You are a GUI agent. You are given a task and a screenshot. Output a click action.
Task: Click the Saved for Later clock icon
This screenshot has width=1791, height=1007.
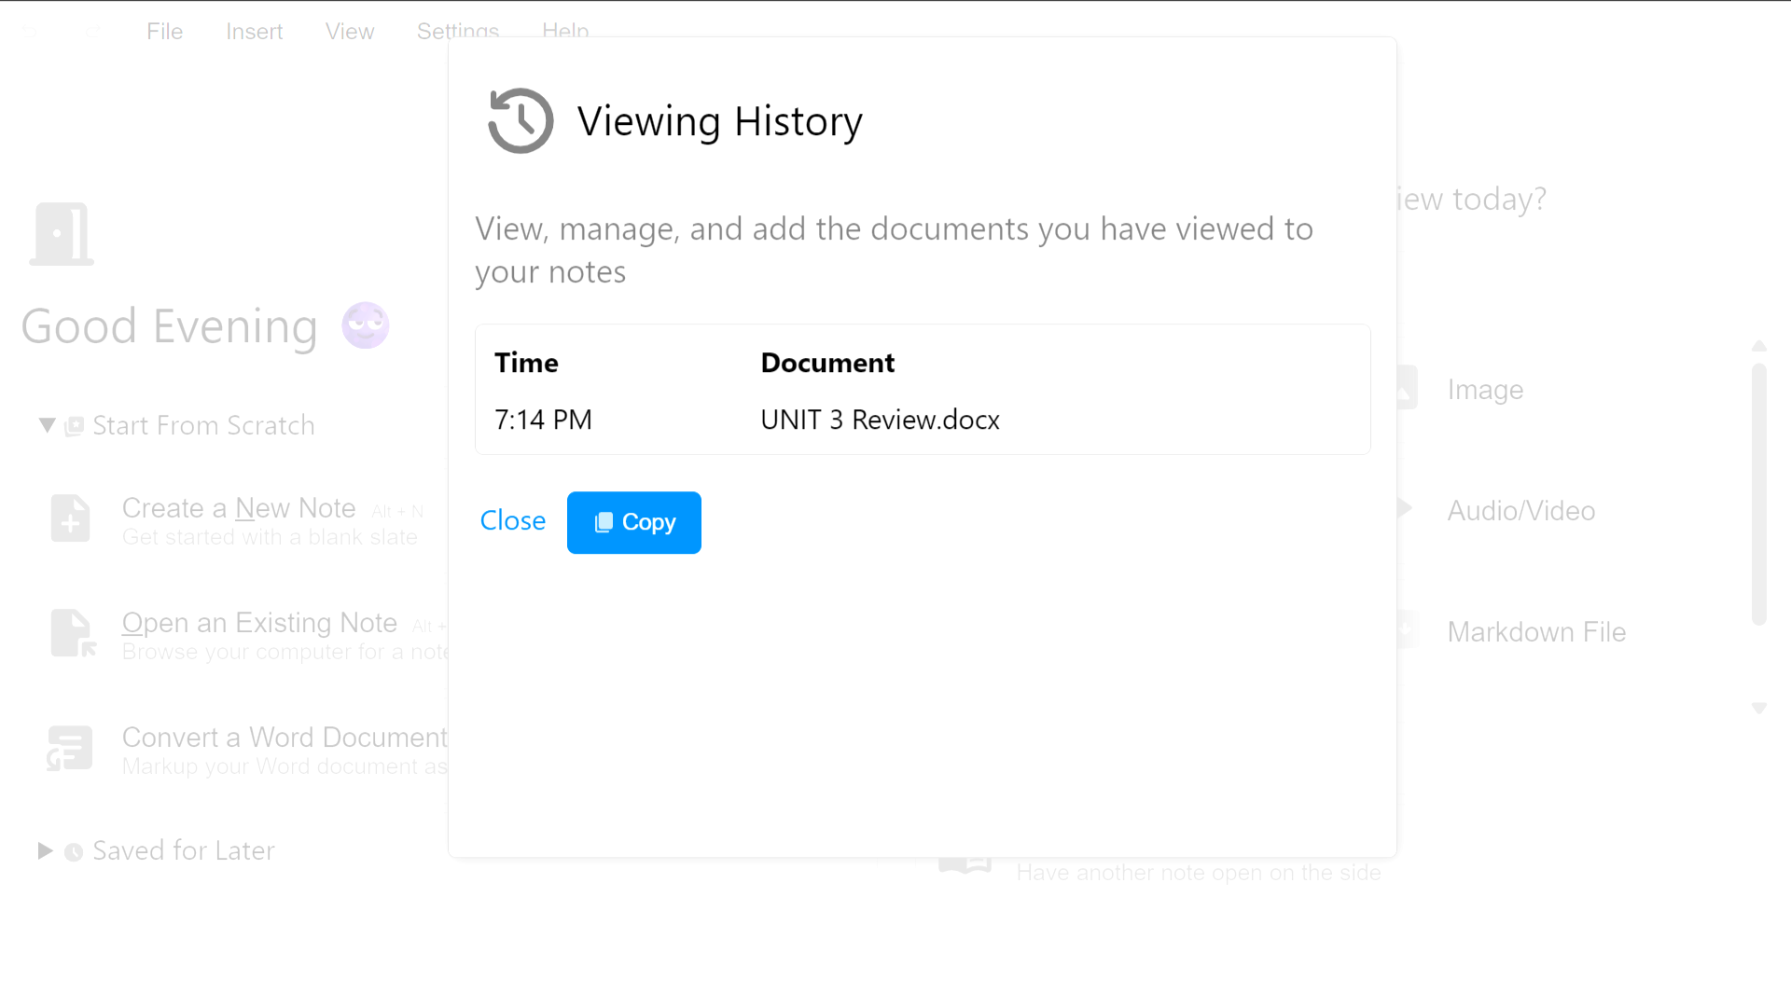coord(74,851)
